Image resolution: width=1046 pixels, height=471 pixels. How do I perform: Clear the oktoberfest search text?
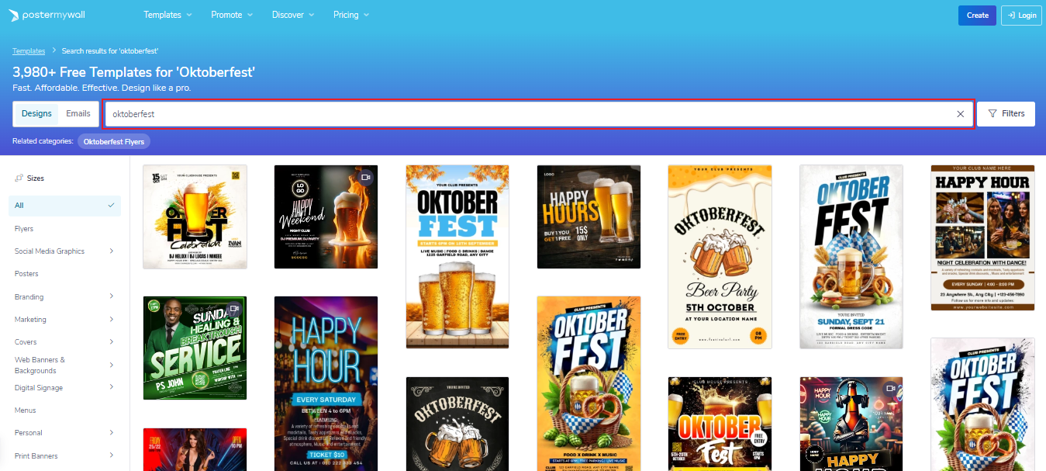click(x=960, y=114)
